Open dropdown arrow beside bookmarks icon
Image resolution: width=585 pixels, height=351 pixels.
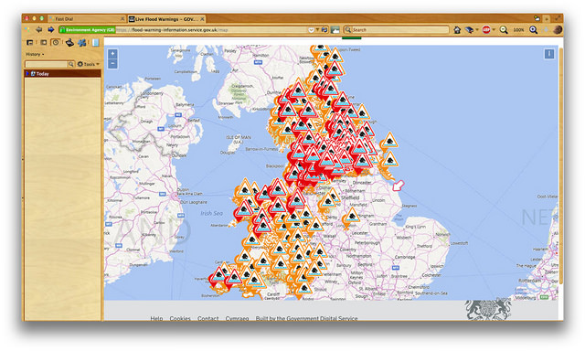(477, 30)
